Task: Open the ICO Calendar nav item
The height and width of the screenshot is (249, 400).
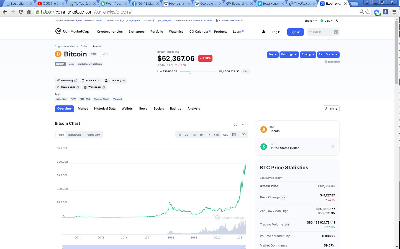Action: tap(199, 32)
